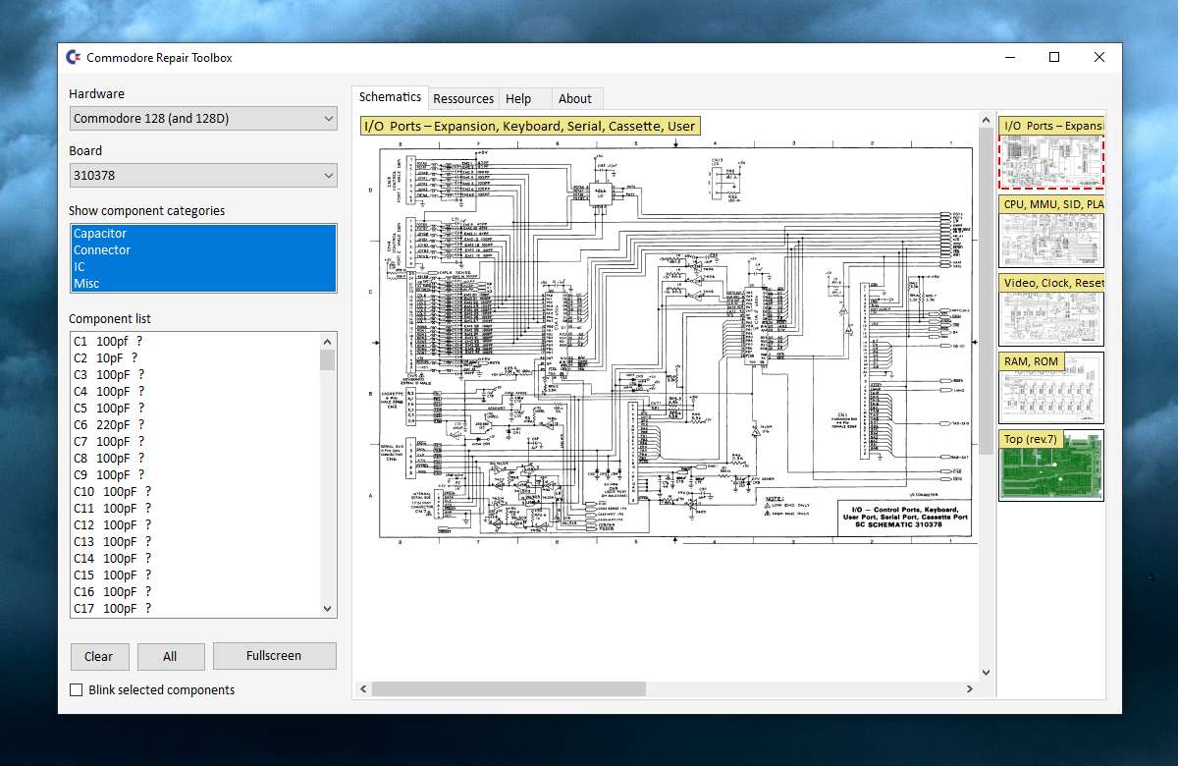Click the horizontal scrollbar thumb of schematic

coord(508,689)
